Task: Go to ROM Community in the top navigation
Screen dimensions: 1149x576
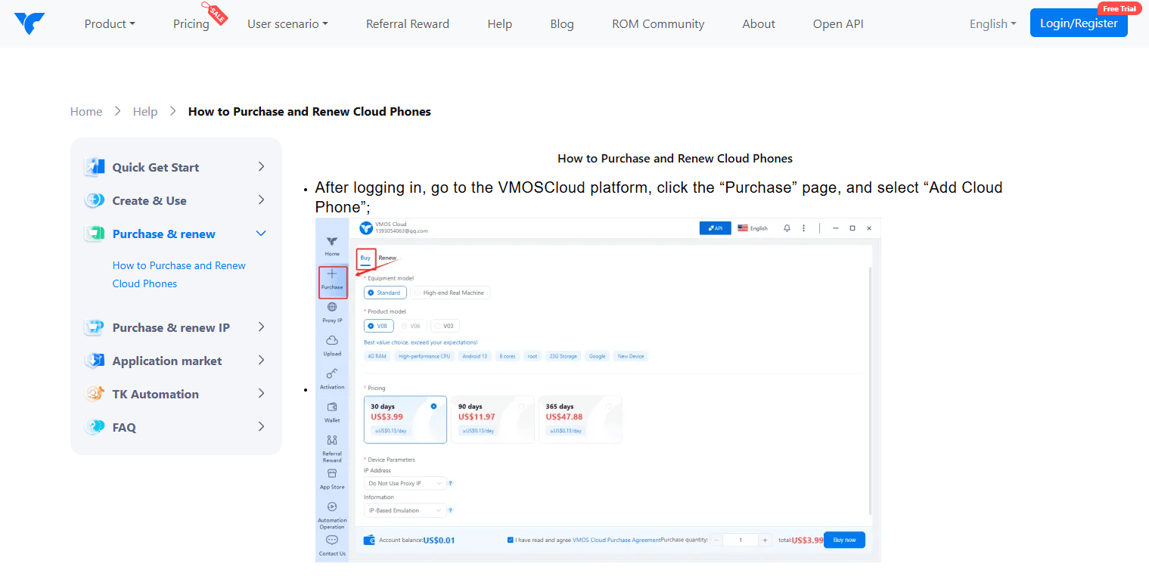Action: [x=657, y=23]
